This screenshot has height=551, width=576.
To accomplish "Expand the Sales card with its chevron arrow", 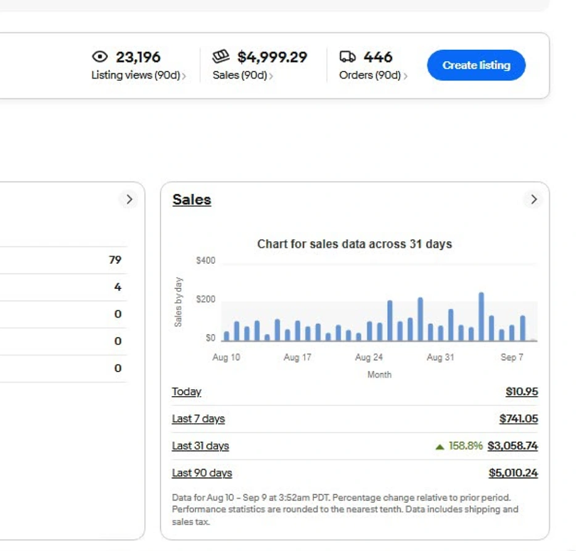I will pyautogui.click(x=533, y=199).
